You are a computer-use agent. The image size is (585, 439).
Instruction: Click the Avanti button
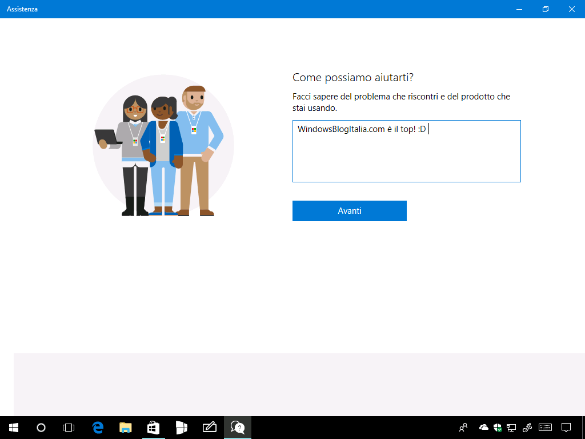point(349,211)
